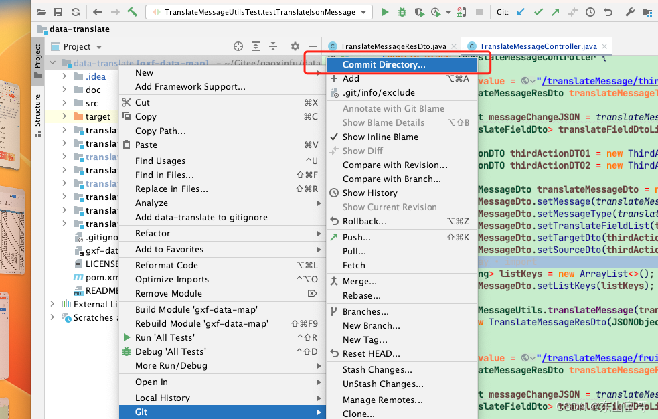The height and width of the screenshot is (419, 658).
Task: Click Collapse All icon in Project panel
Action: tap(273, 46)
